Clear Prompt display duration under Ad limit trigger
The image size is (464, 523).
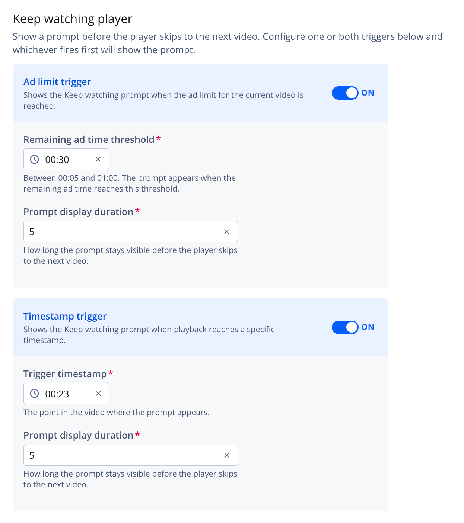coord(226,232)
